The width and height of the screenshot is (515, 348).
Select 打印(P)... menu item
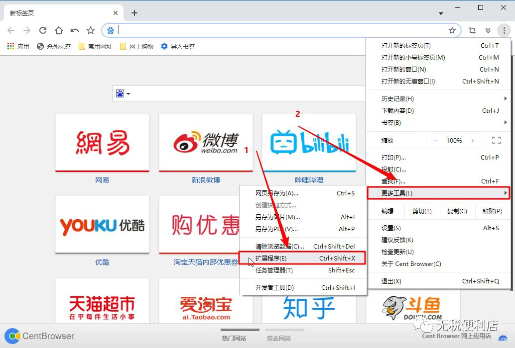tap(439, 157)
